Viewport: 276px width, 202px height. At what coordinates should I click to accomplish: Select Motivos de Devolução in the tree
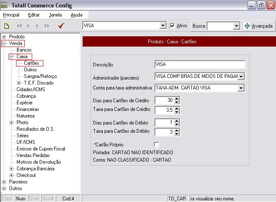click(x=38, y=162)
